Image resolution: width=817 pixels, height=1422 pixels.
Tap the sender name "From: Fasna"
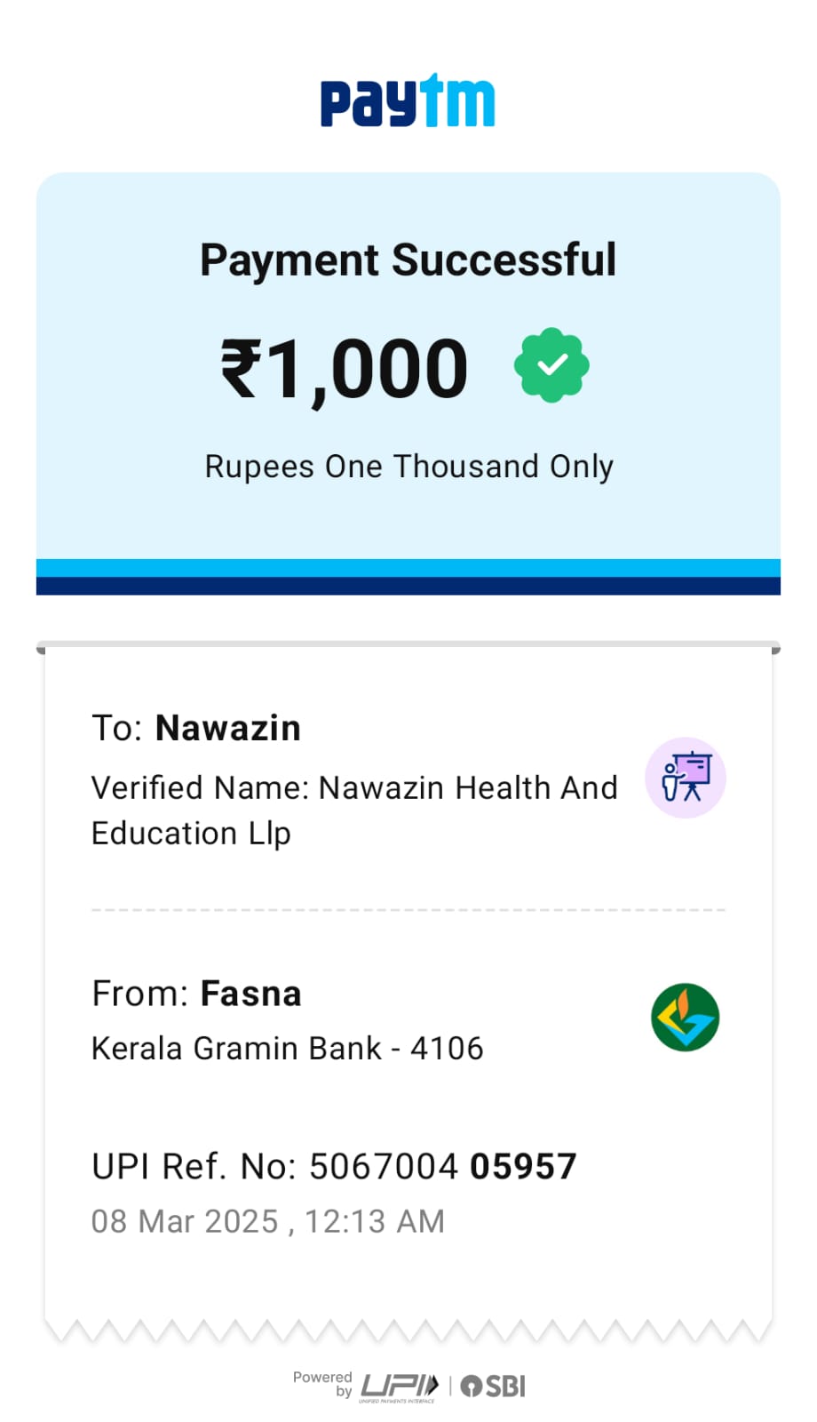(196, 994)
